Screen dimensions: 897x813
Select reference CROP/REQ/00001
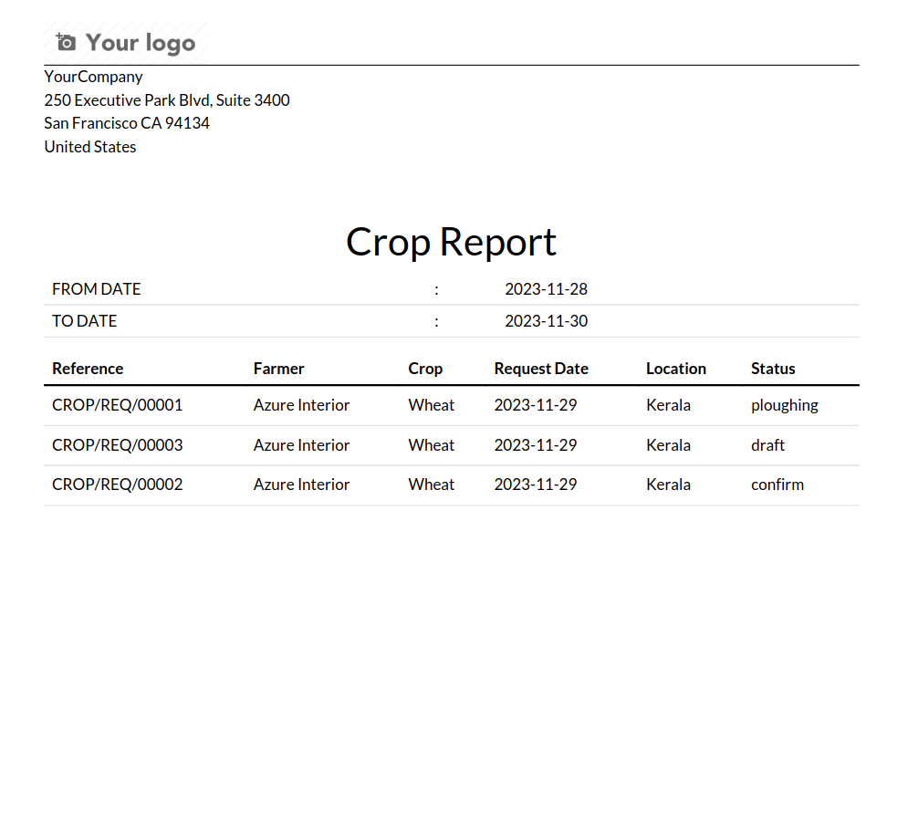(x=118, y=405)
